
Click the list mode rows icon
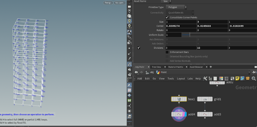[x=215, y=79]
